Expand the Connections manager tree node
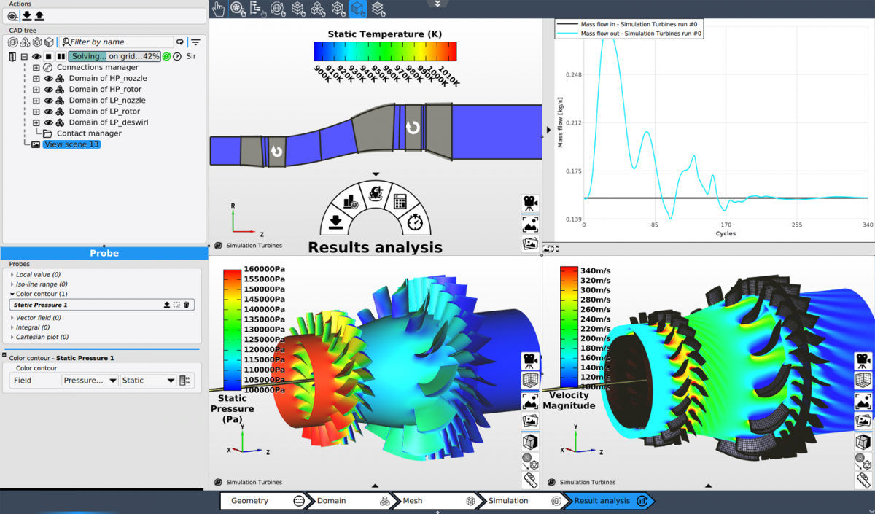The width and height of the screenshot is (875, 514). coord(36,68)
